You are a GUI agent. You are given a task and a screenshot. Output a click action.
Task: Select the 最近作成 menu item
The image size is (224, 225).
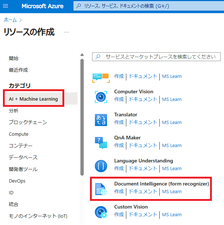pyautogui.click(x=18, y=70)
